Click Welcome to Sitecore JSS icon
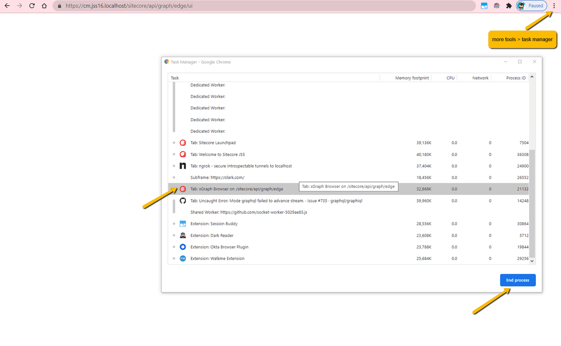This screenshot has height=346, width=561. [x=183, y=155]
